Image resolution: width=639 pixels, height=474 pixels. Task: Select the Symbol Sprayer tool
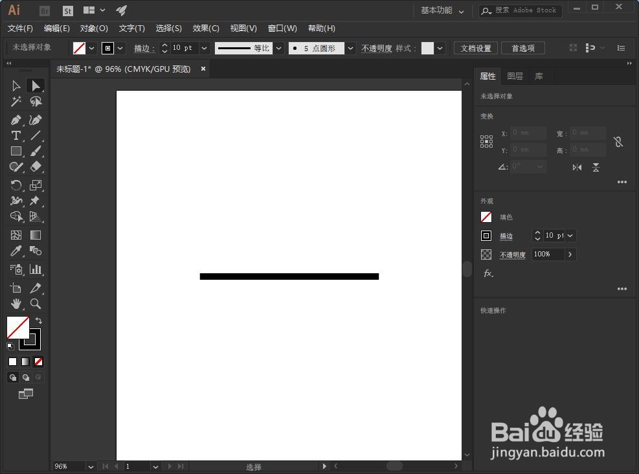[x=16, y=269]
